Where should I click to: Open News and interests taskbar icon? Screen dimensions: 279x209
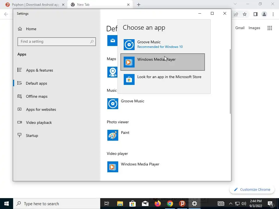click(221, 204)
